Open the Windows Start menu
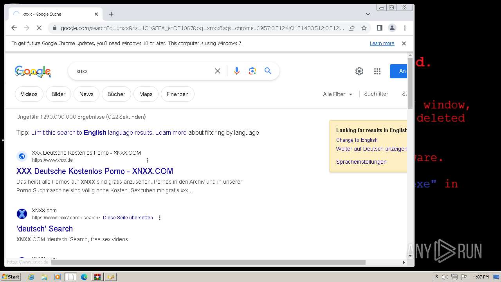Screen dimensions: 501x282 (x=11, y=277)
